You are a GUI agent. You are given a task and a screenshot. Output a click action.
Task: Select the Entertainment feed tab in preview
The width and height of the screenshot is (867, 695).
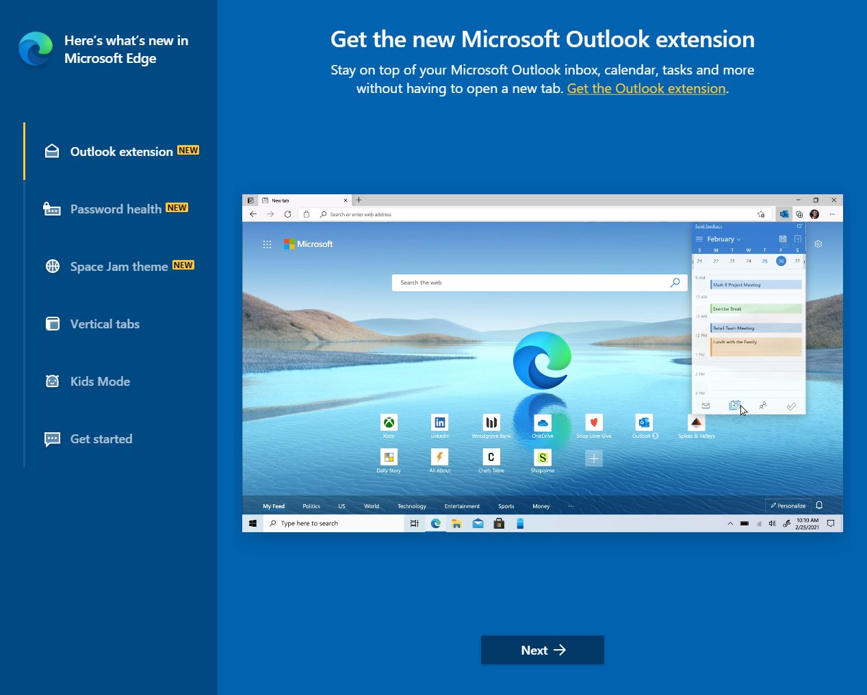[x=462, y=506]
